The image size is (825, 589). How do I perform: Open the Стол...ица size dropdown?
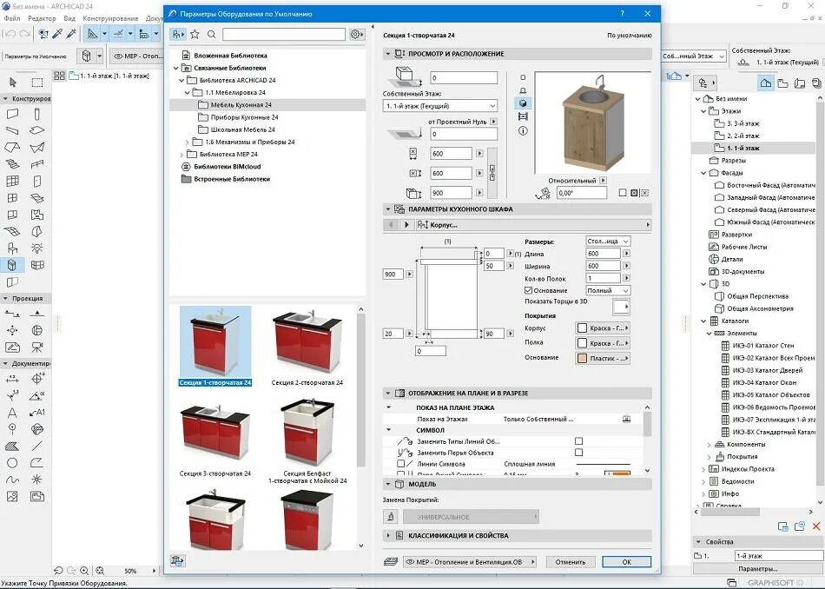click(x=608, y=242)
